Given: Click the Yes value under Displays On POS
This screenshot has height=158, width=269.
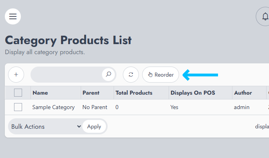Looking at the screenshot, I should pyautogui.click(x=174, y=107).
